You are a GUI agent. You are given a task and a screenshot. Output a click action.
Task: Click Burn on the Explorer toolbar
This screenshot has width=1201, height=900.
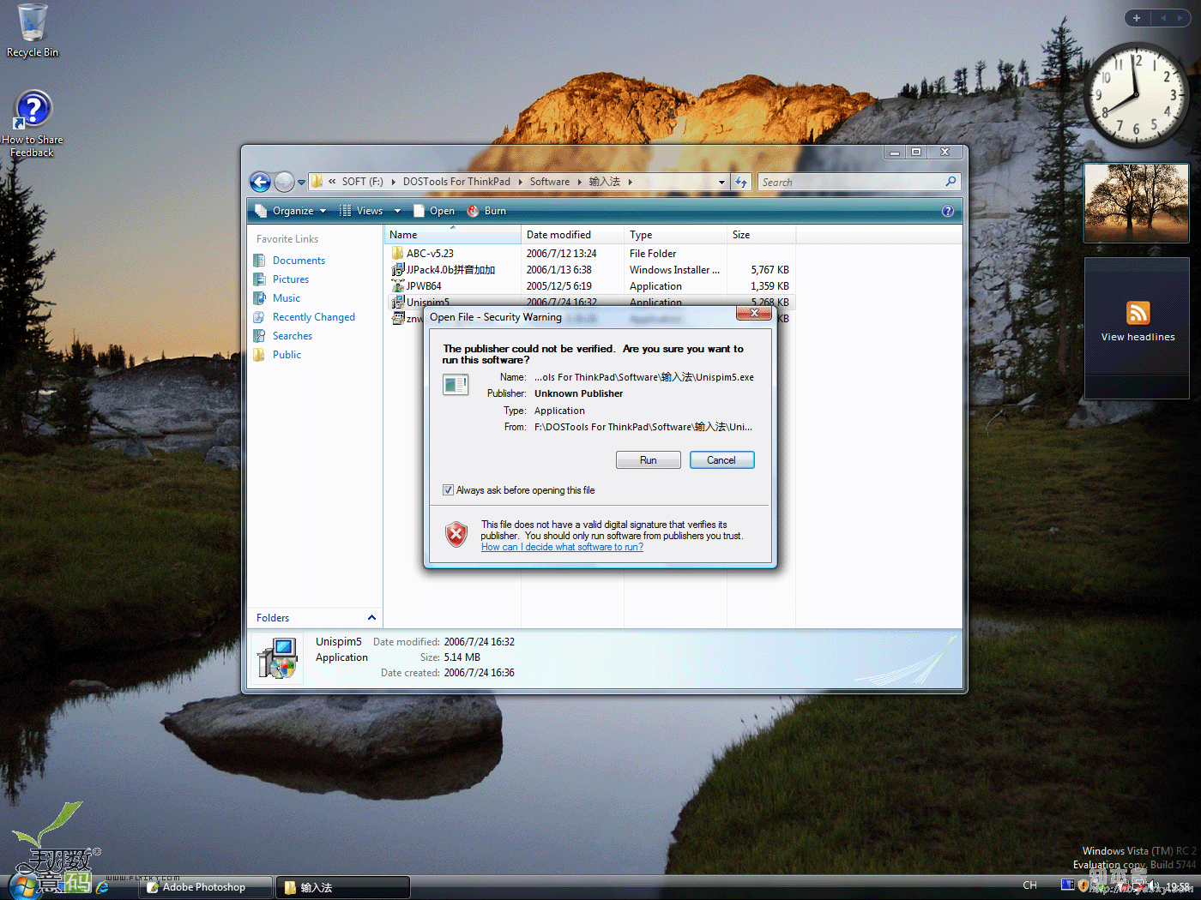point(486,211)
